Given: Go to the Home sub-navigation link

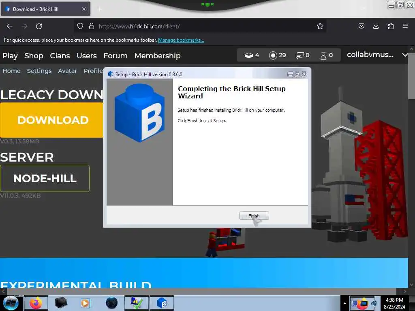Looking at the screenshot, I should click(11, 71).
